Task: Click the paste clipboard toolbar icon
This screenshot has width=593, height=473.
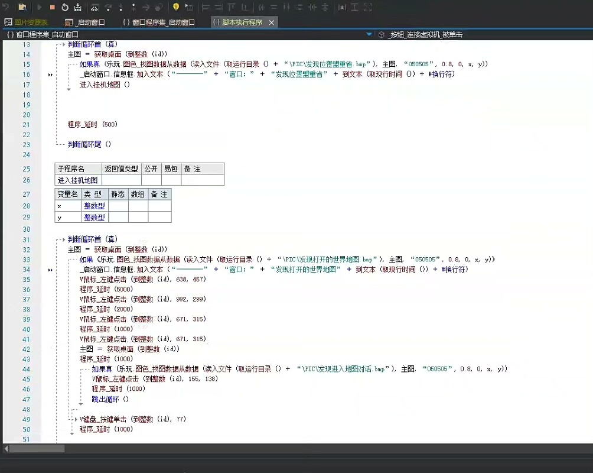Action: click(22, 7)
